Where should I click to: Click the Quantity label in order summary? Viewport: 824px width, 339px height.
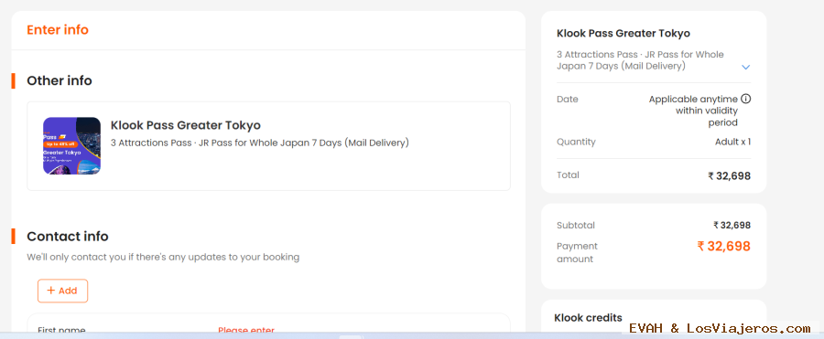coord(576,142)
